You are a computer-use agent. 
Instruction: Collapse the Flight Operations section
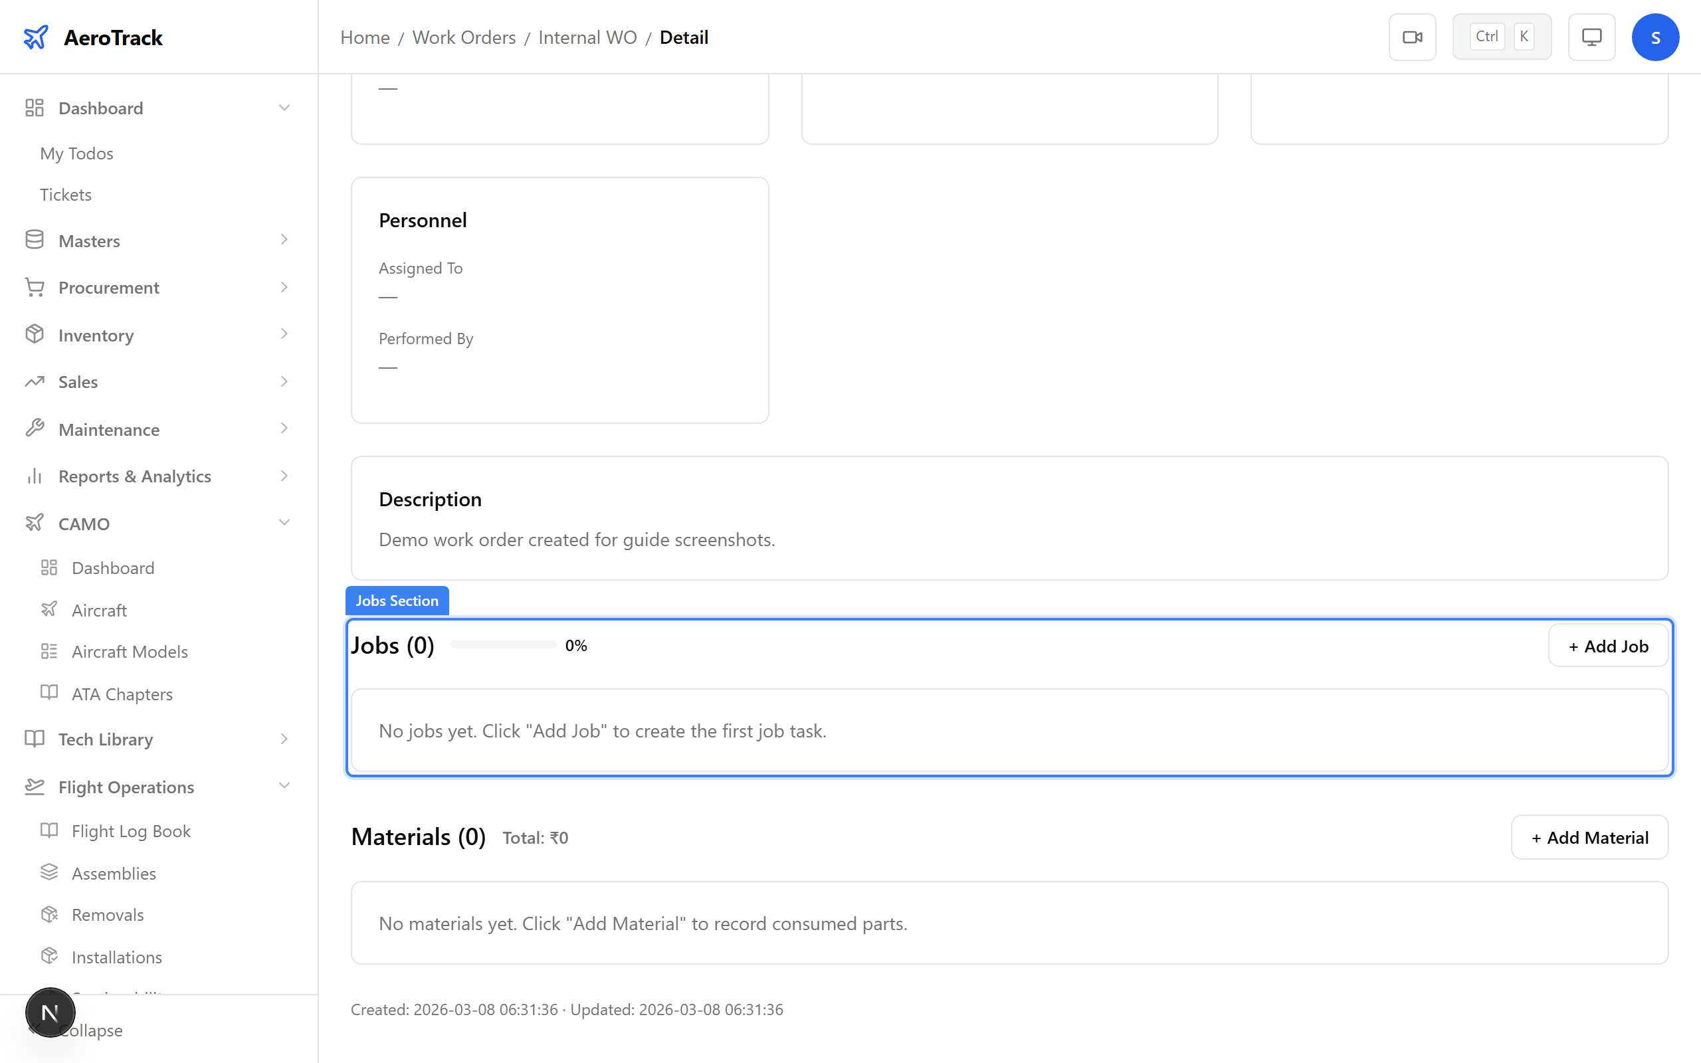click(x=284, y=786)
